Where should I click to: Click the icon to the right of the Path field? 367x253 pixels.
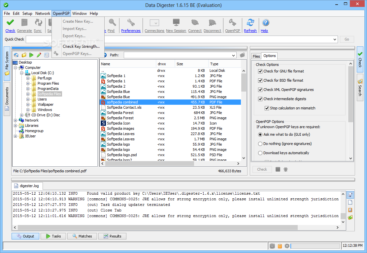242,55
